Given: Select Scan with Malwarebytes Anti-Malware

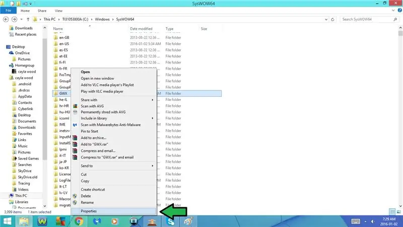Looking at the screenshot, I should pyautogui.click(x=114, y=125).
